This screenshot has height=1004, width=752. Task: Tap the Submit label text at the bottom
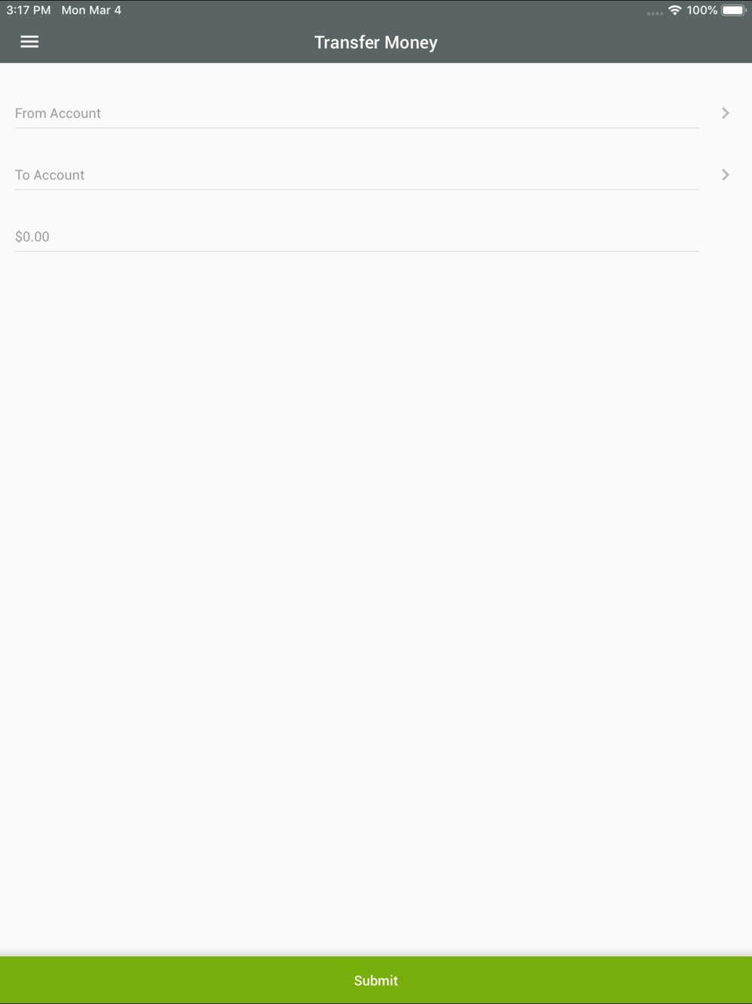(x=376, y=980)
